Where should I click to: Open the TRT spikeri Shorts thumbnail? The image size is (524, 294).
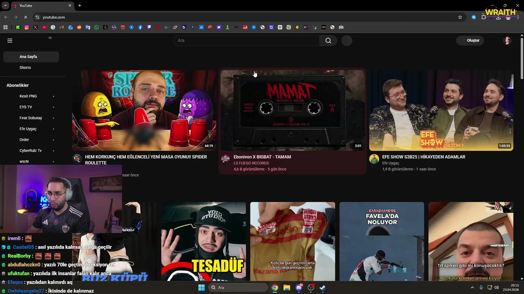tap(471, 241)
